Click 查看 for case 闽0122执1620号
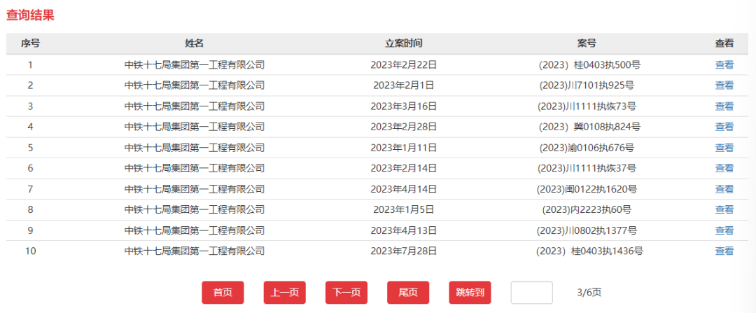 tap(724, 189)
